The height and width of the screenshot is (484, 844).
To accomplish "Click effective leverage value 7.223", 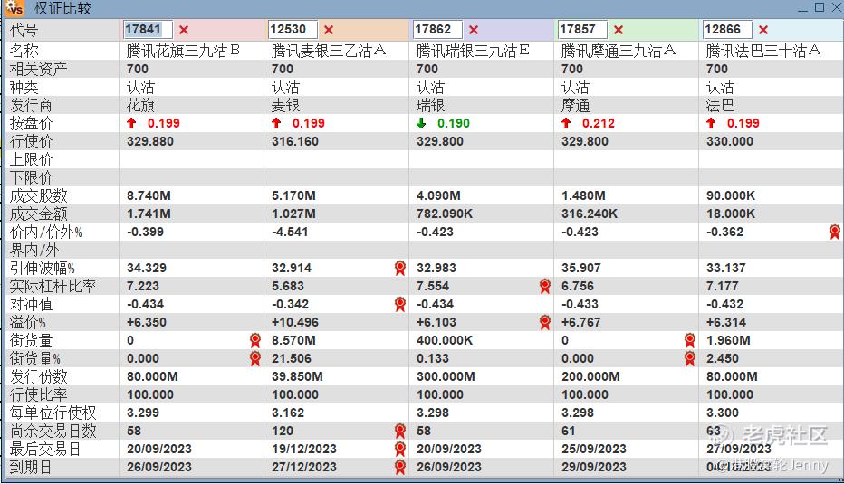I will (x=143, y=286).
